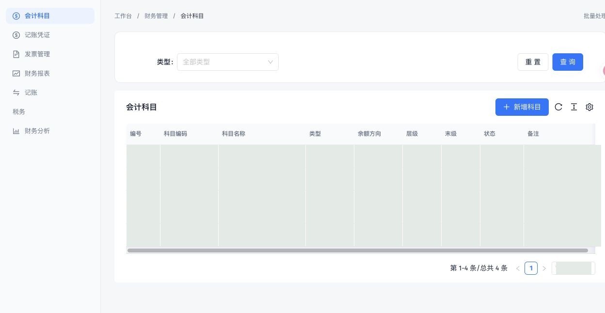This screenshot has width=605, height=313.
Task: Click the 编号 column header
Action: pos(143,134)
